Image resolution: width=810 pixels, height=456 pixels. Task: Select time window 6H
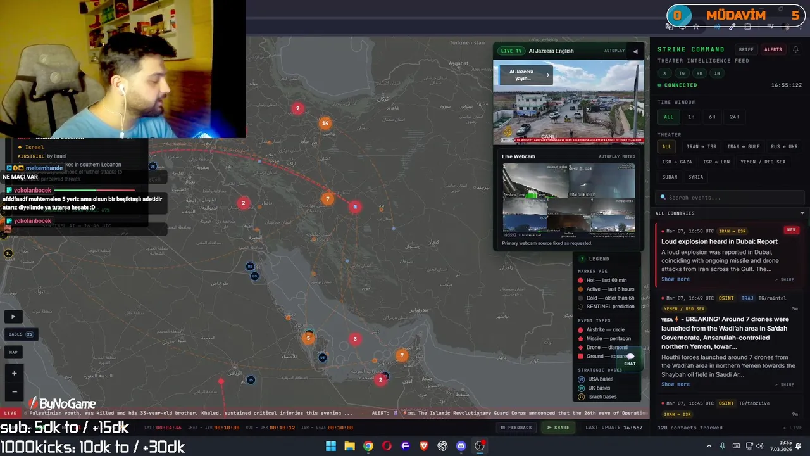[x=712, y=117]
